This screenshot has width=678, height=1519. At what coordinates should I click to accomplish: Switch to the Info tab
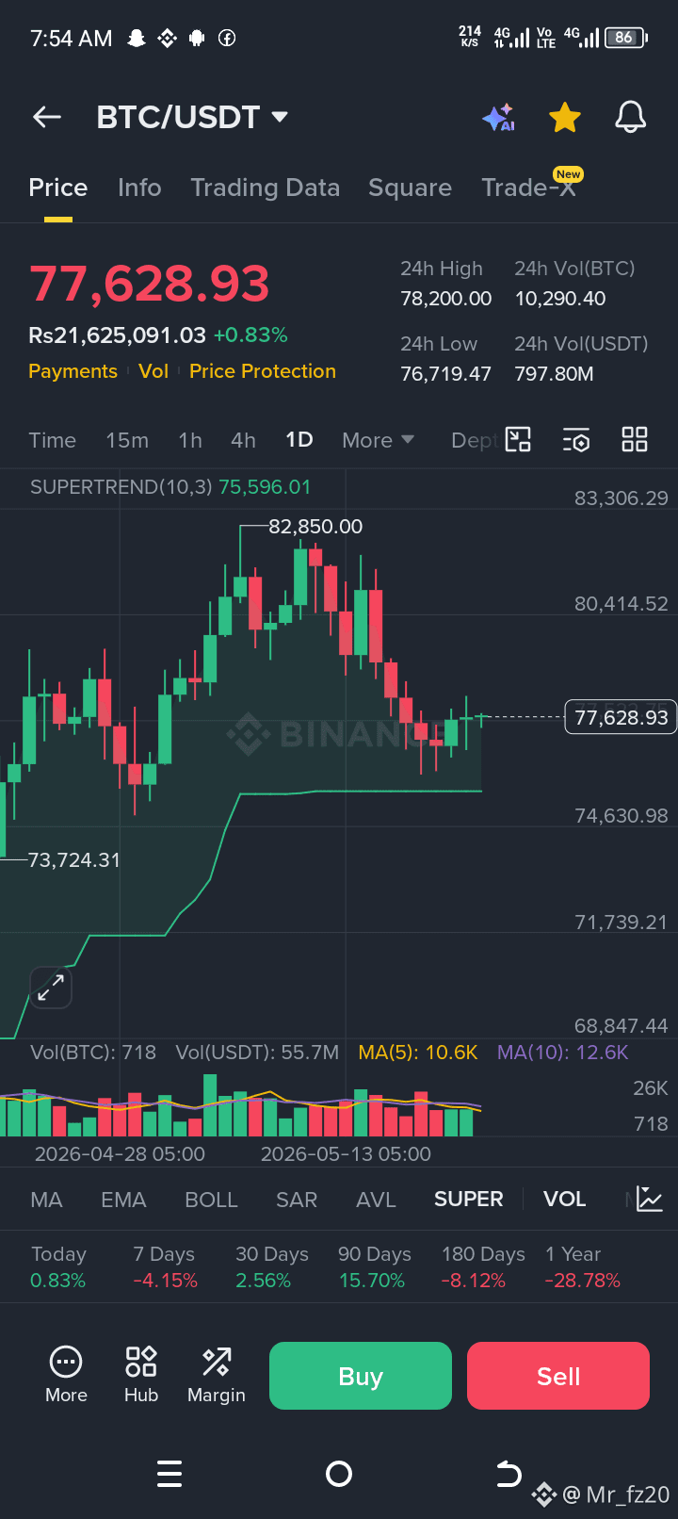[139, 188]
